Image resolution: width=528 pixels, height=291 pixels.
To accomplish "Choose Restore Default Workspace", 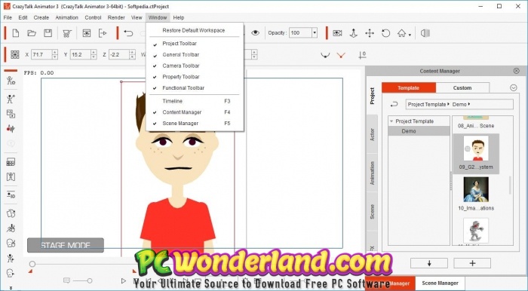I will point(195,30).
